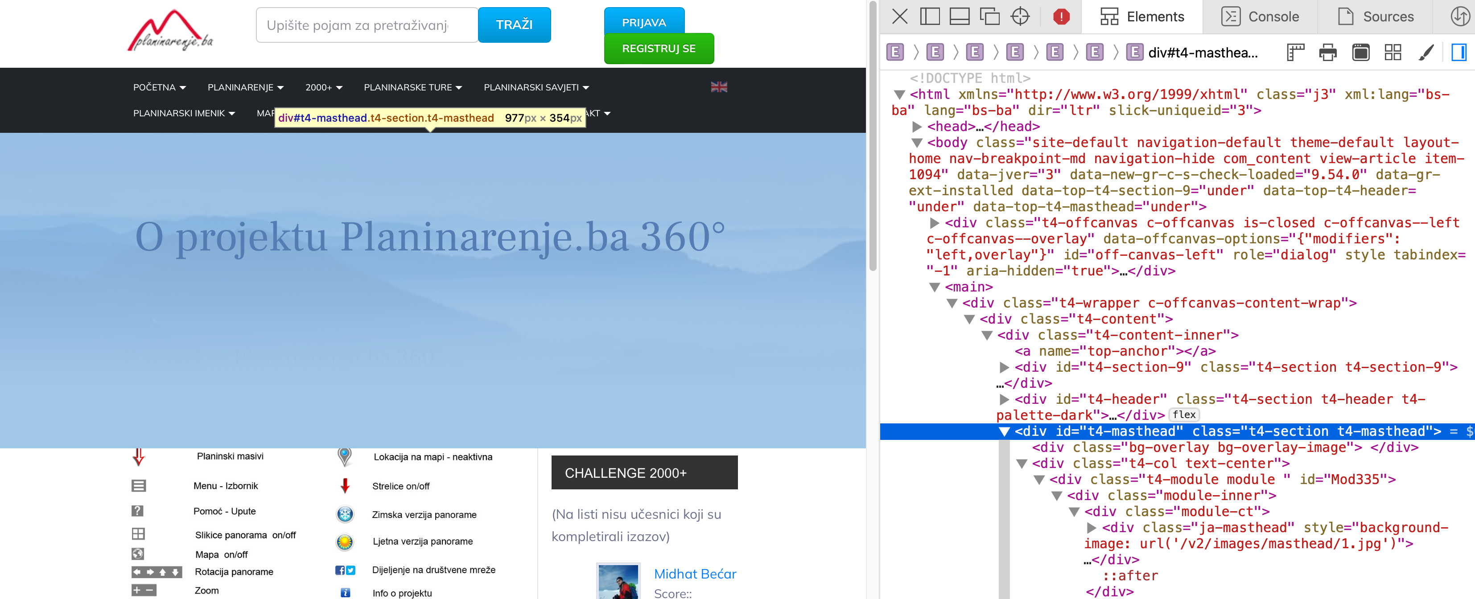Toggle the details sidebar panel button
Image resolution: width=1475 pixels, height=599 pixels.
point(1459,53)
